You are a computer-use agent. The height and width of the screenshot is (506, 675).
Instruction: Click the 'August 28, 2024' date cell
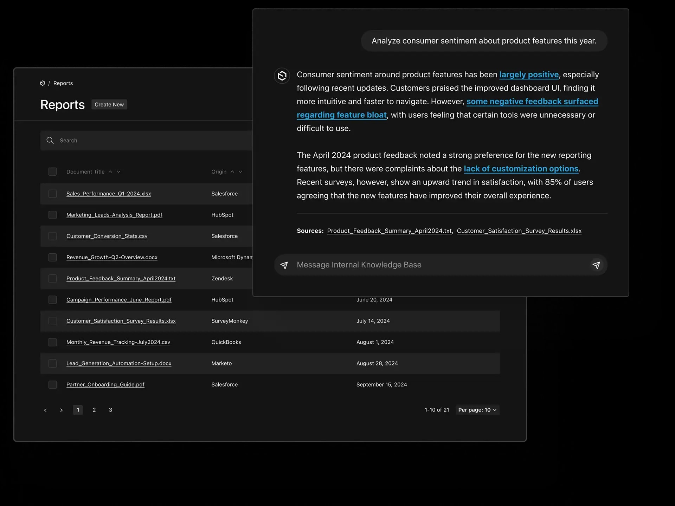377,363
